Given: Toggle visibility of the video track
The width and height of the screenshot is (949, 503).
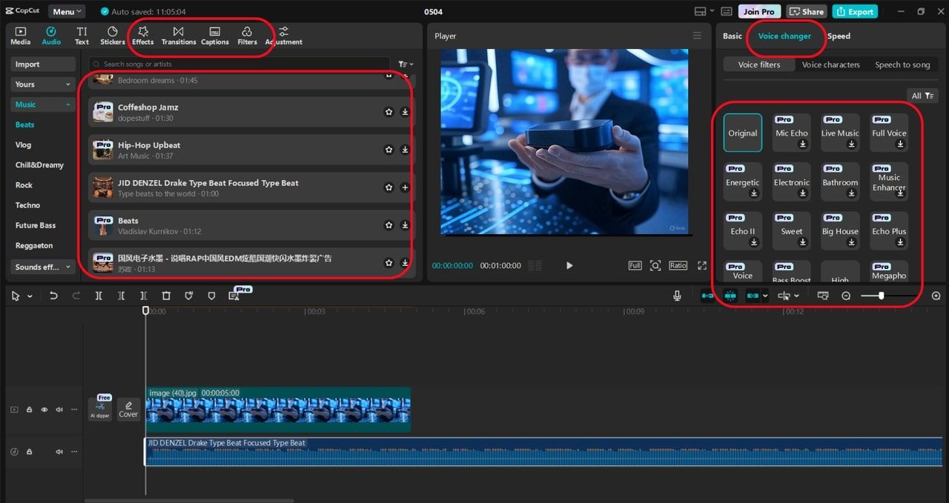Looking at the screenshot, I should point(44,409).
